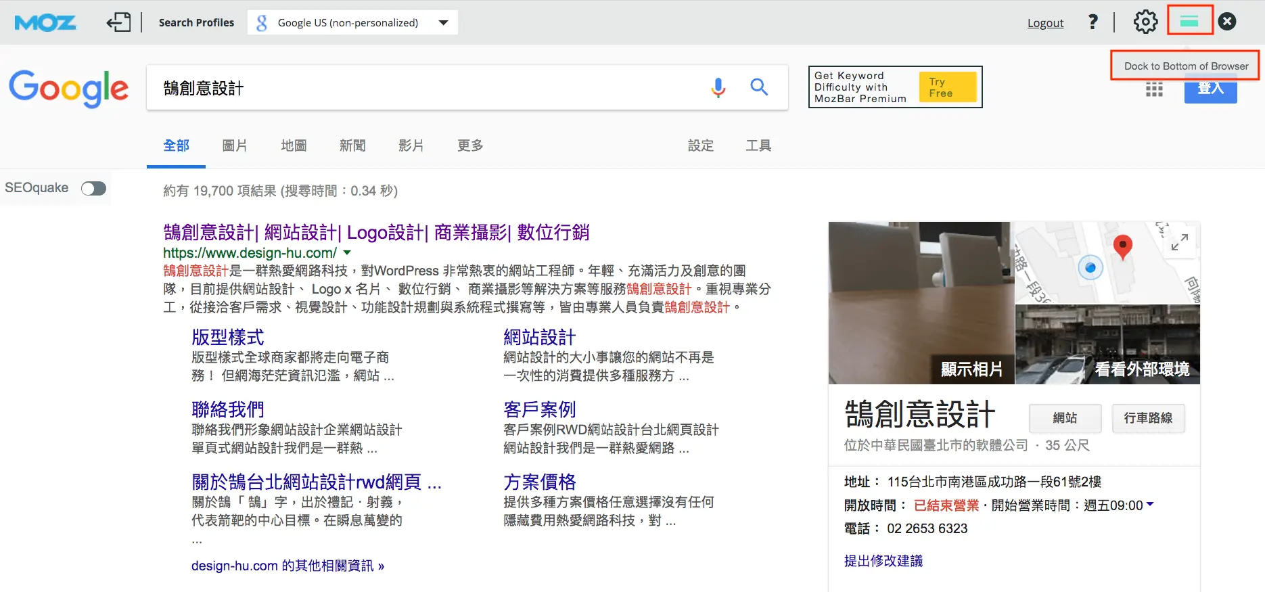Expand the map with the arrows icon

1180,242
